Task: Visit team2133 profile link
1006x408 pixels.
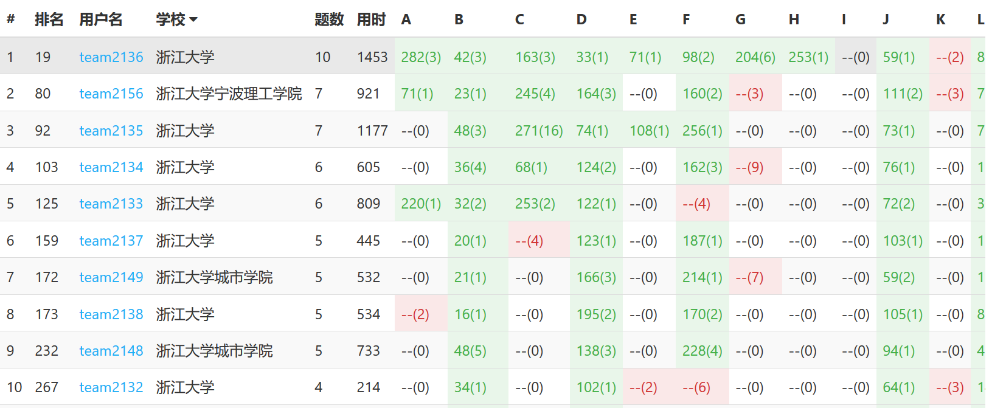Action: click(111, 204)
